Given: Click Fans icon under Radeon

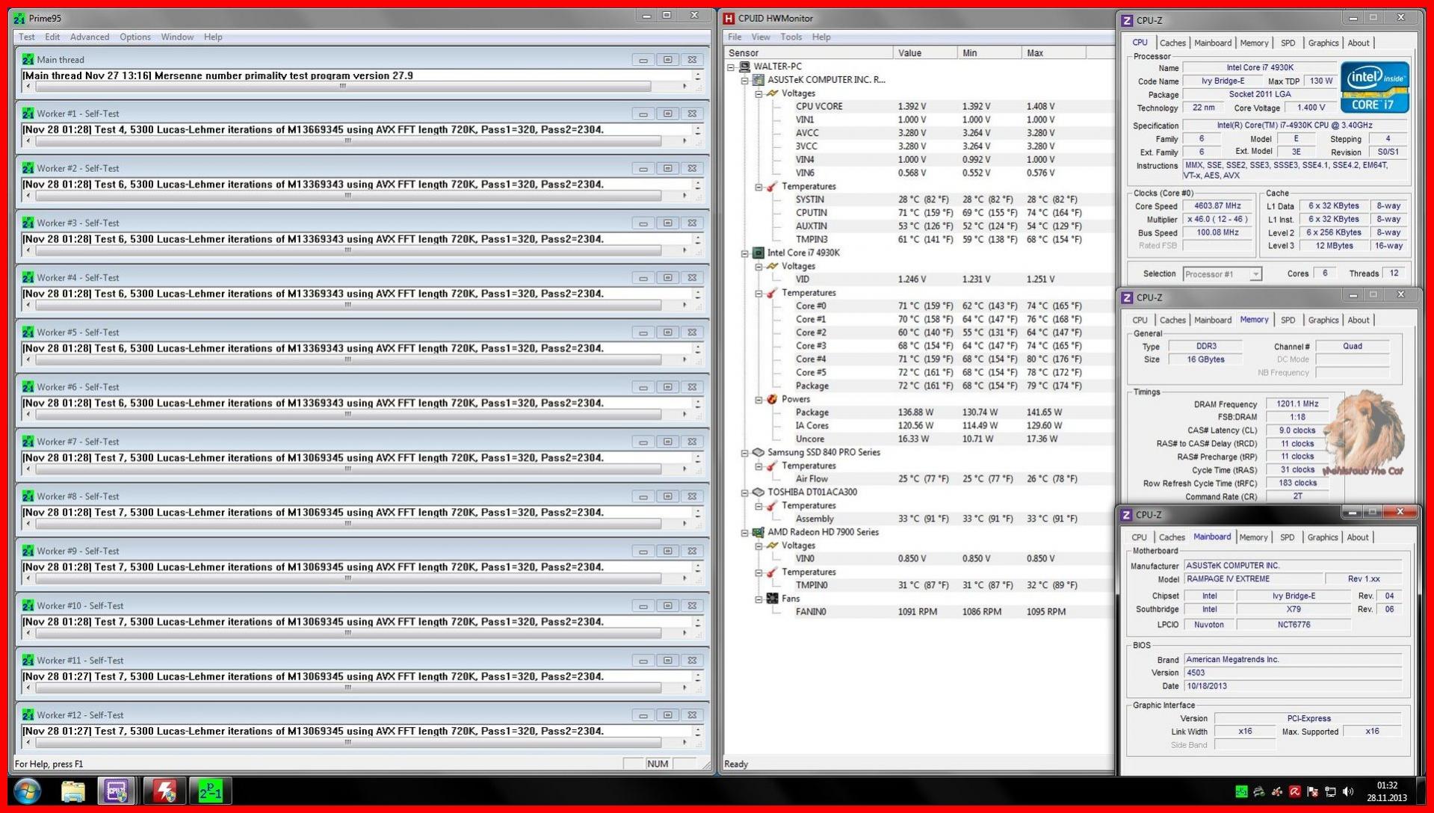Looking at the screenshot, I should [x=773, y=599].
